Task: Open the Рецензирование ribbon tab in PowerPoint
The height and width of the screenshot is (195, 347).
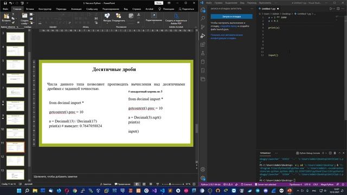Action: 111,9
